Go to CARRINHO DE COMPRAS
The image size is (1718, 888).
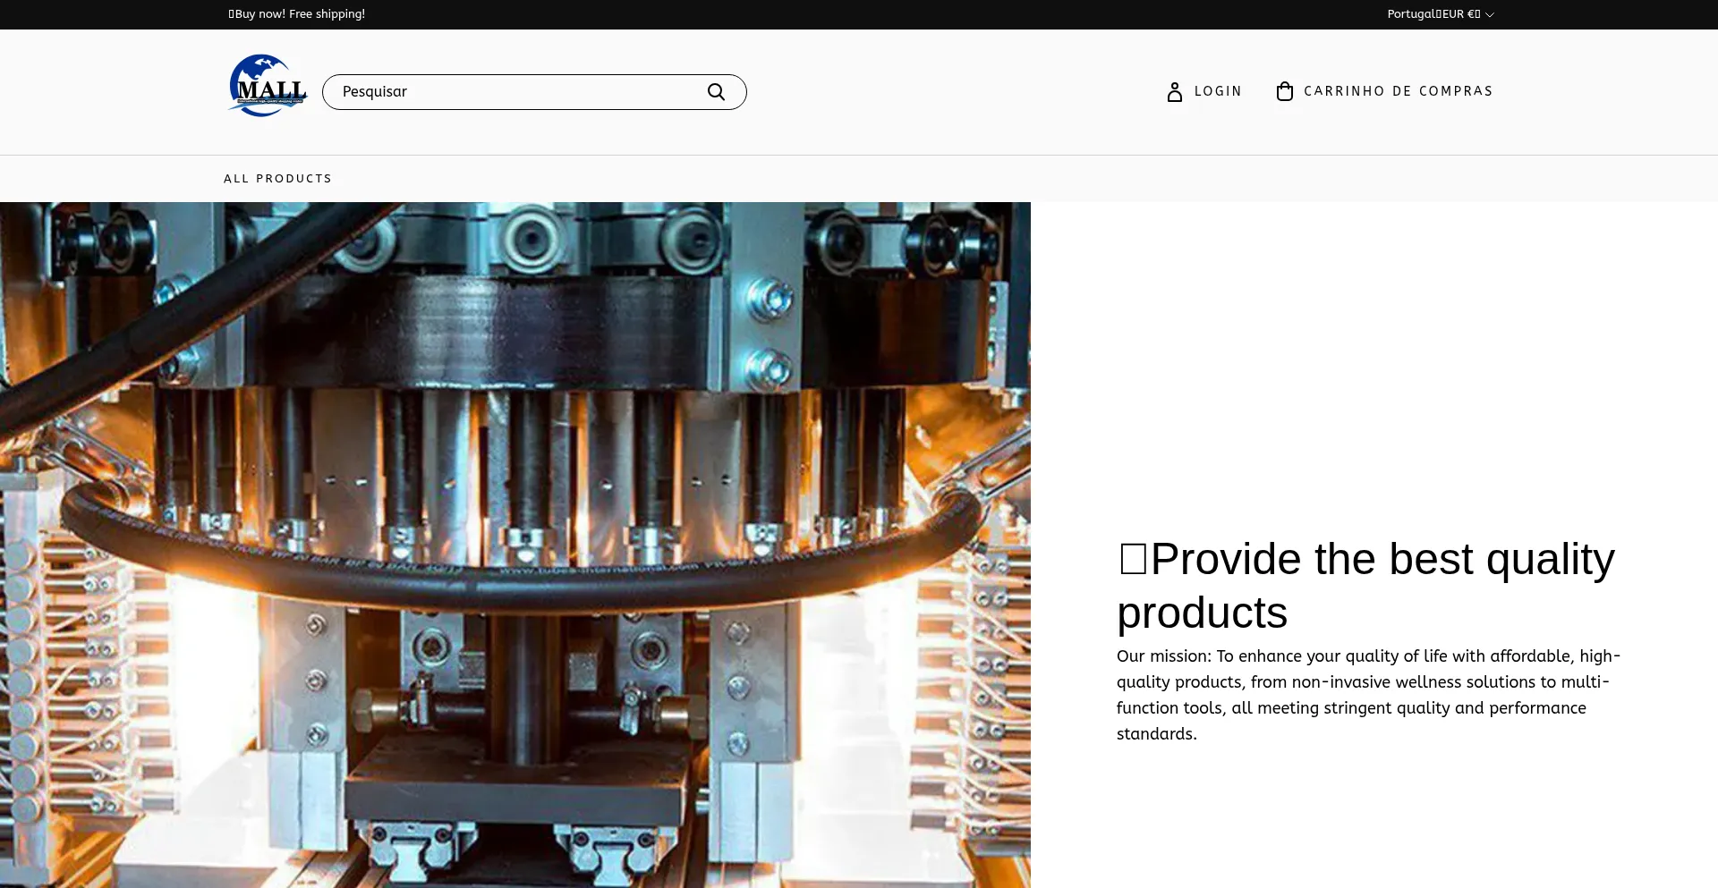coord(1398,91)
